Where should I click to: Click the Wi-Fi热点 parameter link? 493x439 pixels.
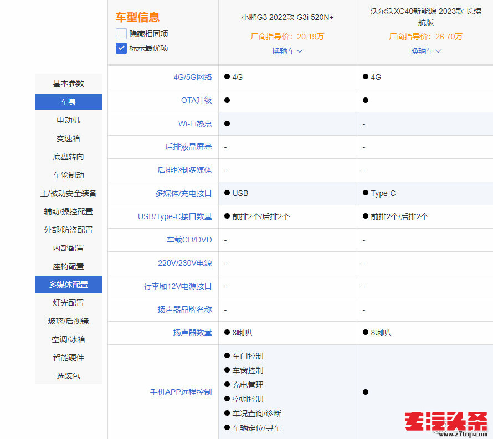point(195,123)
